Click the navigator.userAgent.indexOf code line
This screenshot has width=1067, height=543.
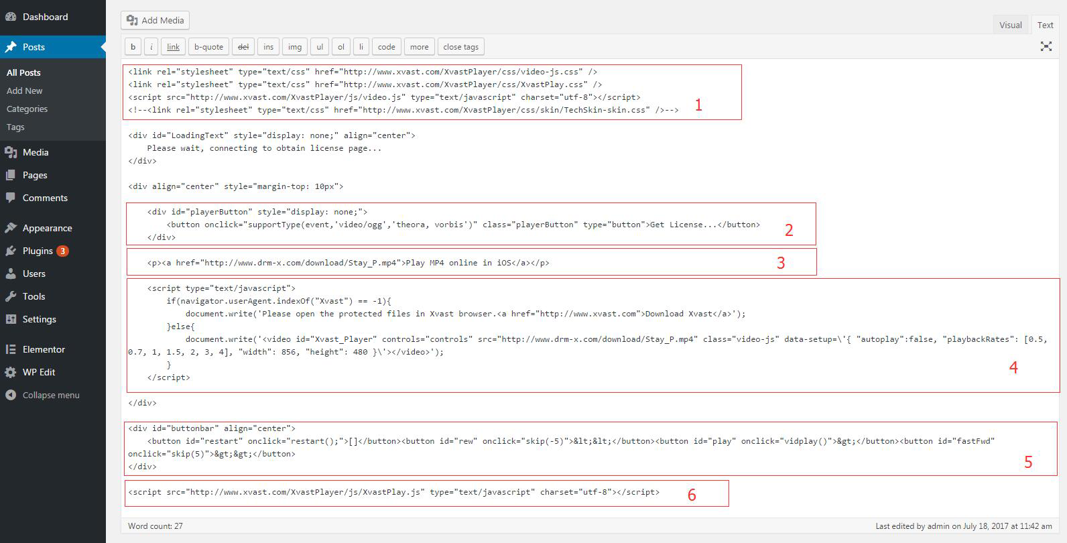tap(278, 301)
